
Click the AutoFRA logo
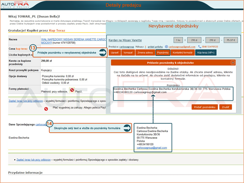pyautogui.click(x=15, y=5)
